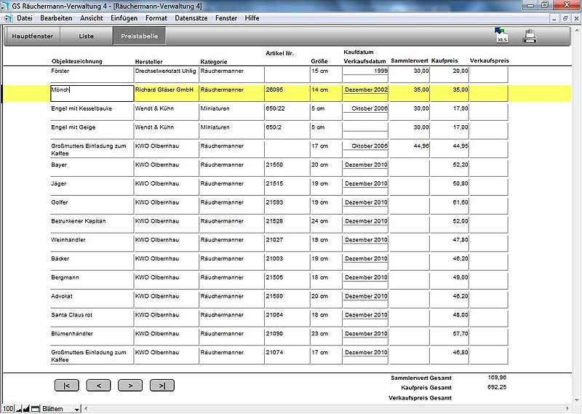Go to Hauptfenster view
This screenshot has height=414, width=582.
[32, 36]
